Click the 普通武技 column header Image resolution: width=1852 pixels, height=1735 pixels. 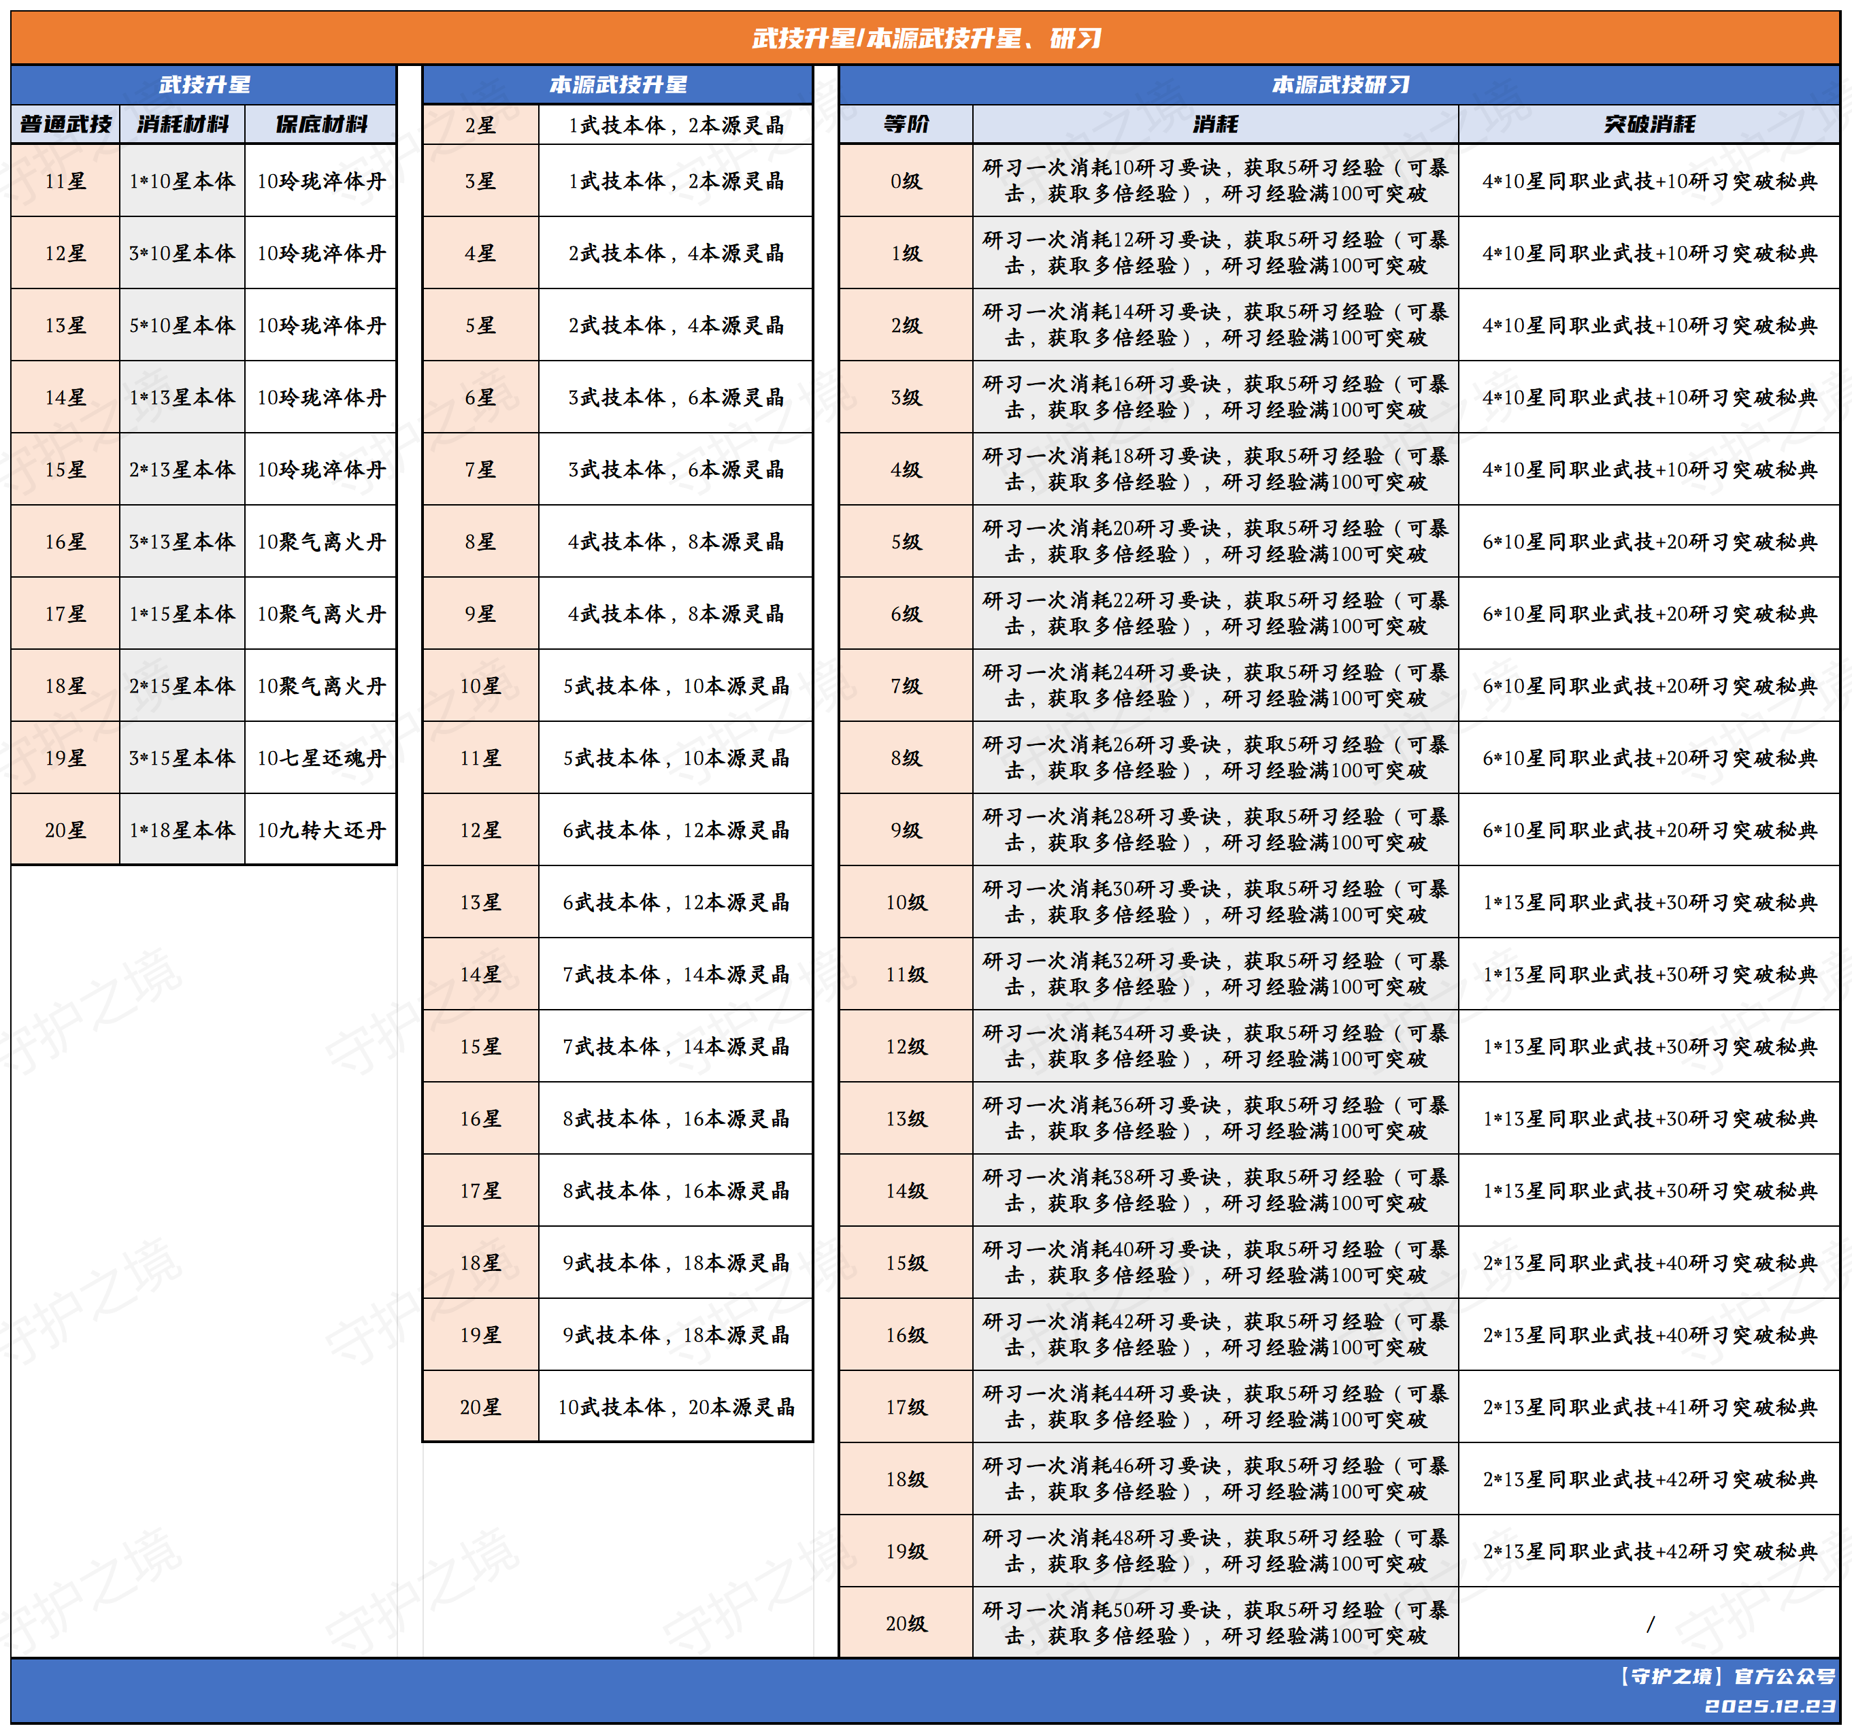pos(65,124)
